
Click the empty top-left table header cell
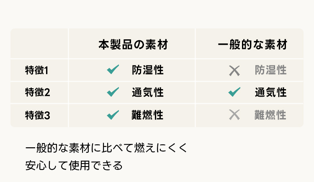click(x=39, y=44)
